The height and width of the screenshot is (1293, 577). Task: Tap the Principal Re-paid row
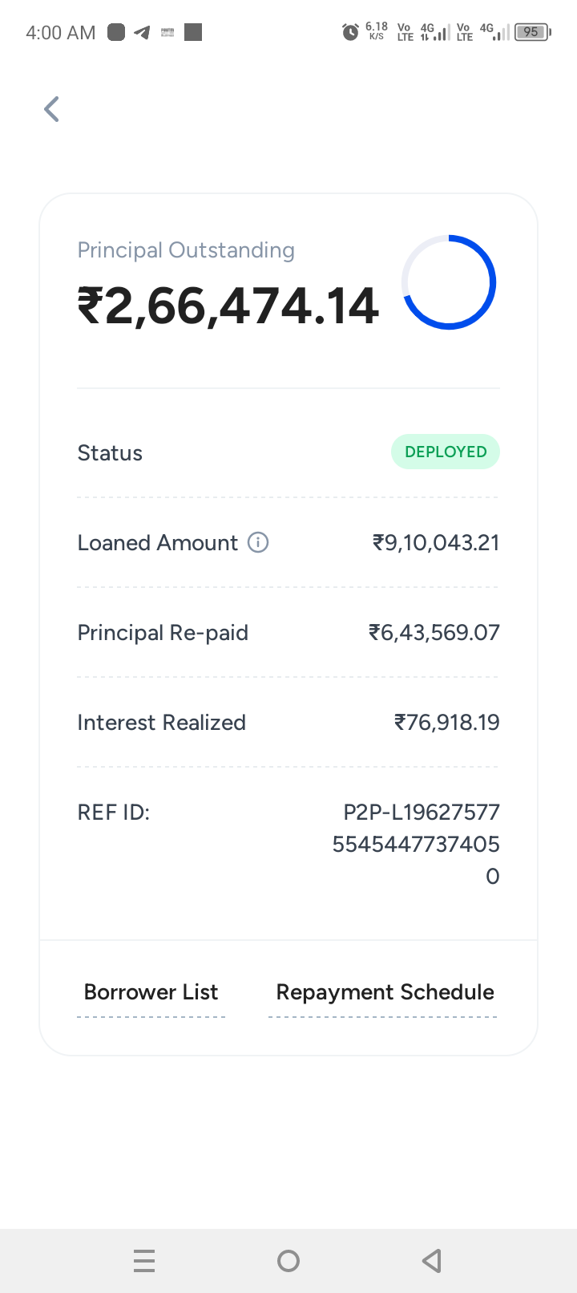pyautogui.click(x=288, y=633)
